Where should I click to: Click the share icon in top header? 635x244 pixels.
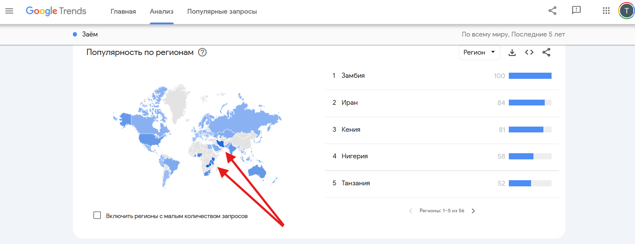(552, 11)
